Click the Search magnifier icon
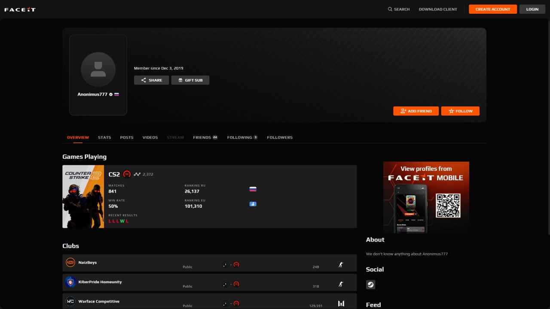The width and height of the screenshot is (550, 309). pos(390,9)
